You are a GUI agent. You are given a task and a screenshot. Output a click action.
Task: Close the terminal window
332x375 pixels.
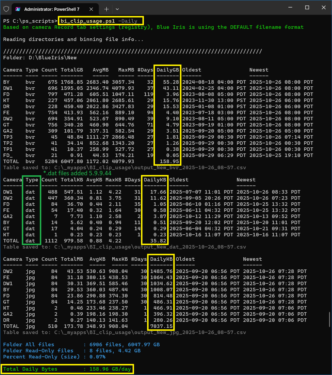coord(324,8)
